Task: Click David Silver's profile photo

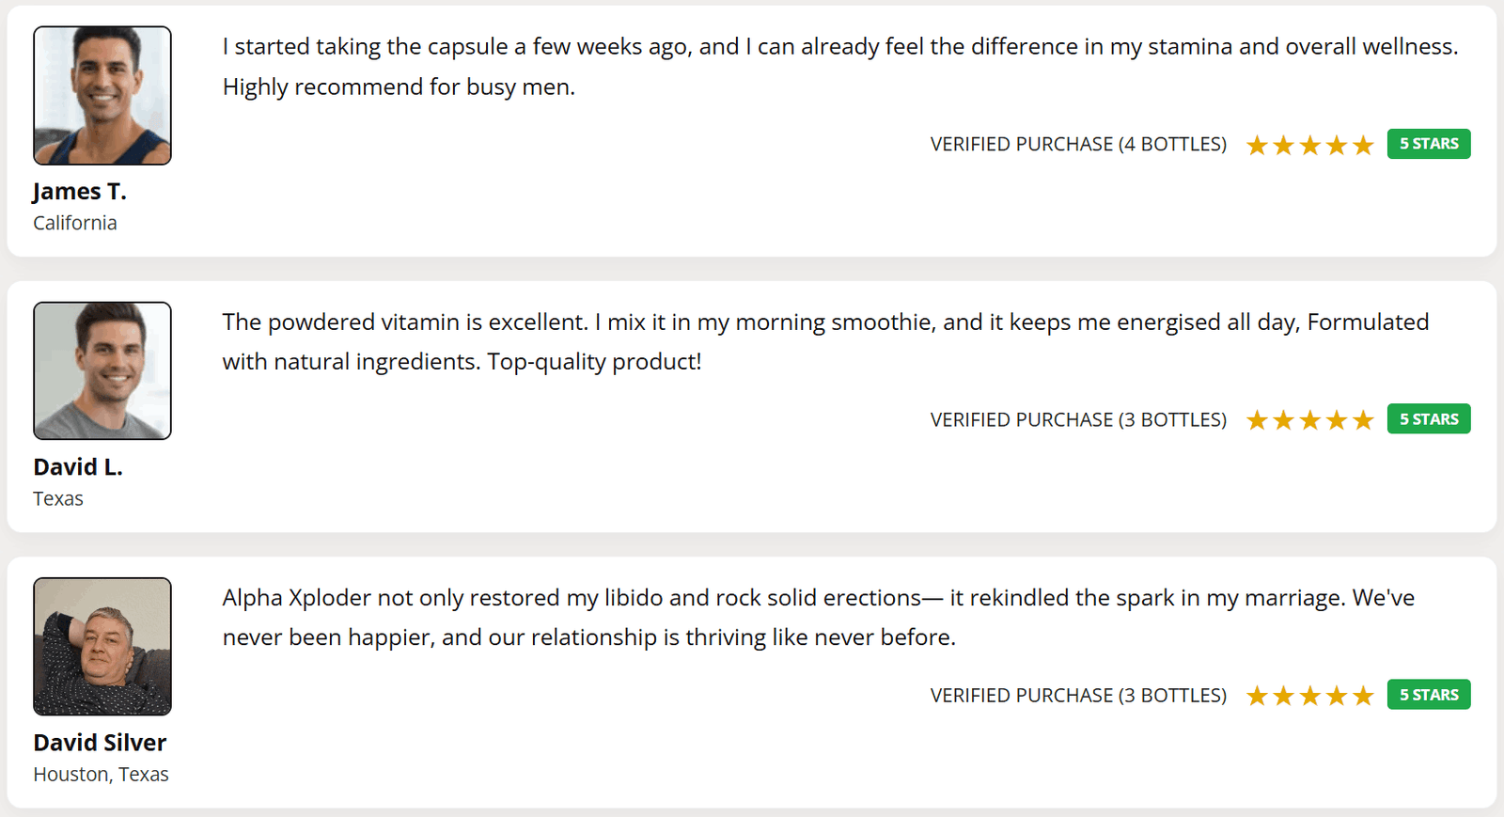Action: 102,647
